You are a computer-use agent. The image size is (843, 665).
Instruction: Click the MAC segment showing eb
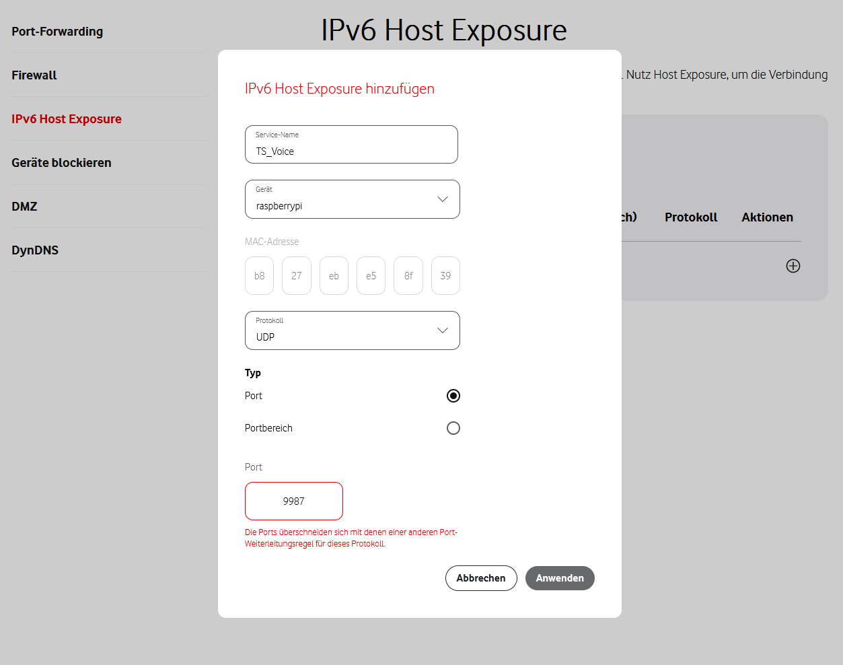334,275
